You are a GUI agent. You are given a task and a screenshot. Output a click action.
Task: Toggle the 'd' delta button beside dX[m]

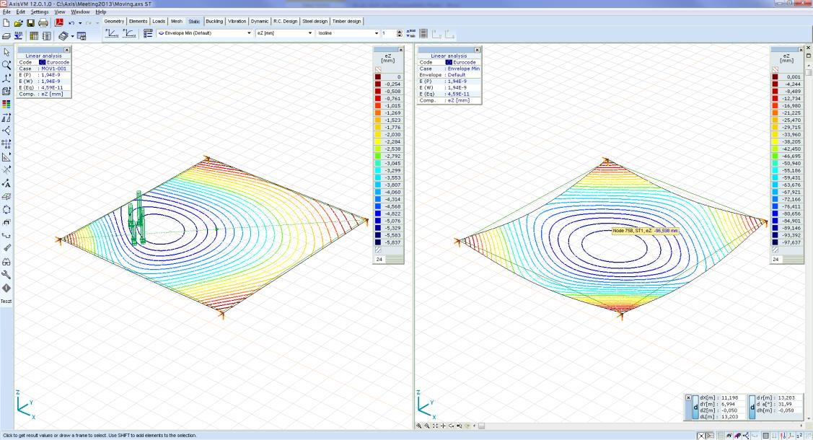coord(696,408)
